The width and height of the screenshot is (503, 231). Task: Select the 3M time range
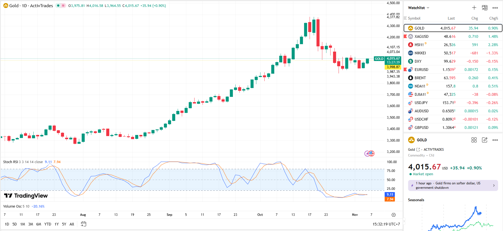pyautogui.click(x=31, y=224)
